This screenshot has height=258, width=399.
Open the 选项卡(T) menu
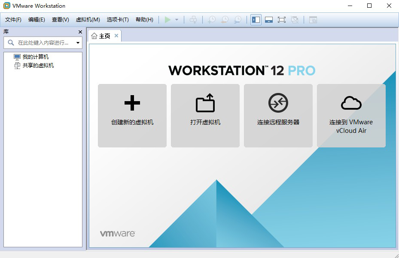(118, 20)
